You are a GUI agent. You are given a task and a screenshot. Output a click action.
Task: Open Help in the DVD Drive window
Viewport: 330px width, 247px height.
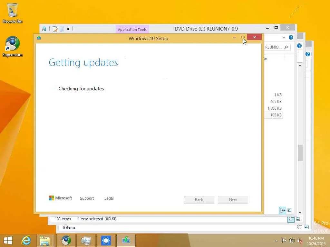pos(291,37)
